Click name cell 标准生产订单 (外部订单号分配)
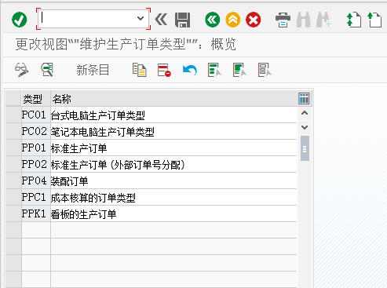Viewport: 387px width, 288px height. pyautogui.click(x=173, y=165)
